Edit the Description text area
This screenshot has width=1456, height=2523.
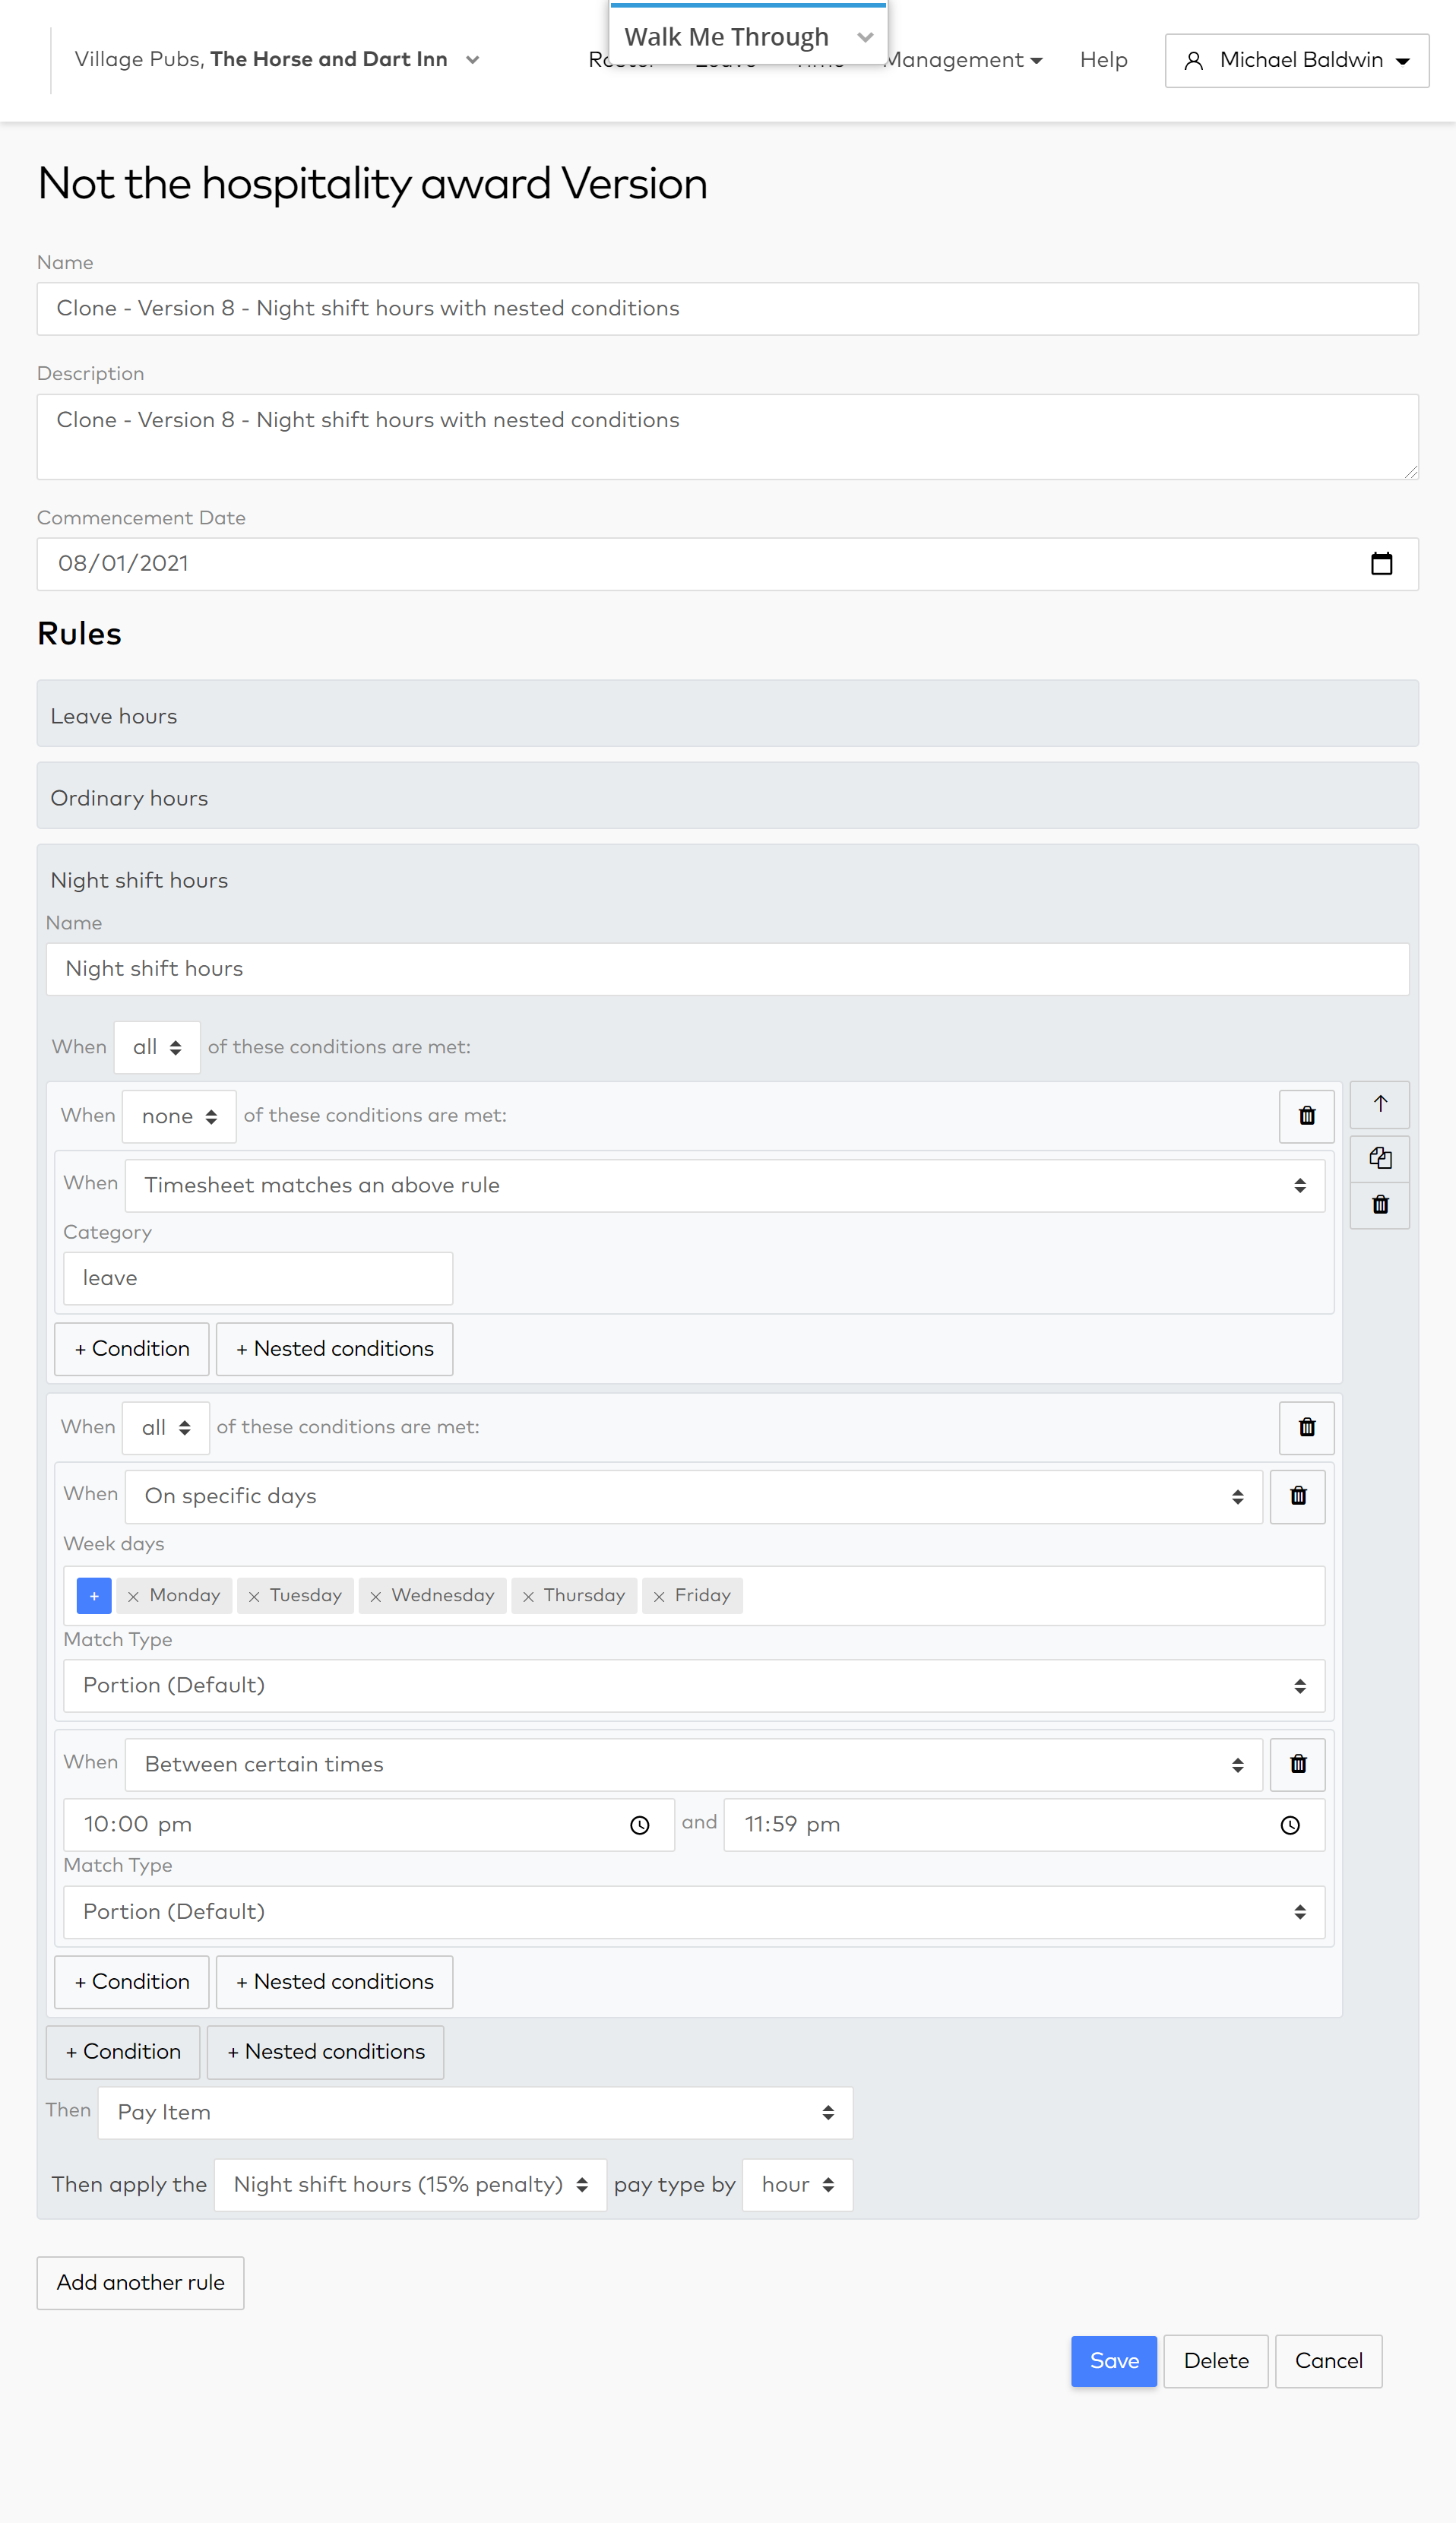[x=727, y=437]
